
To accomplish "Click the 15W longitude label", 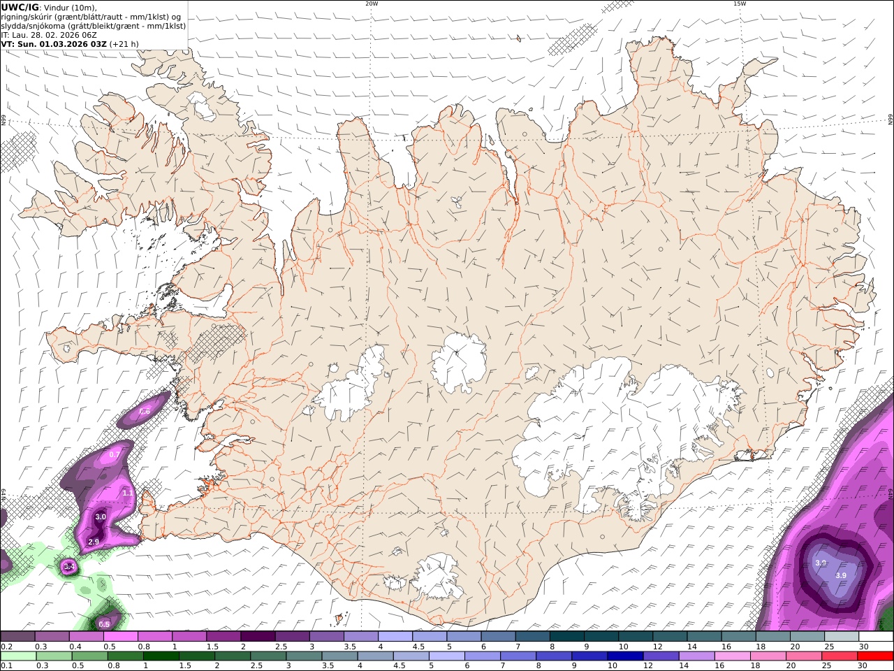I will [x=739, y=3].
